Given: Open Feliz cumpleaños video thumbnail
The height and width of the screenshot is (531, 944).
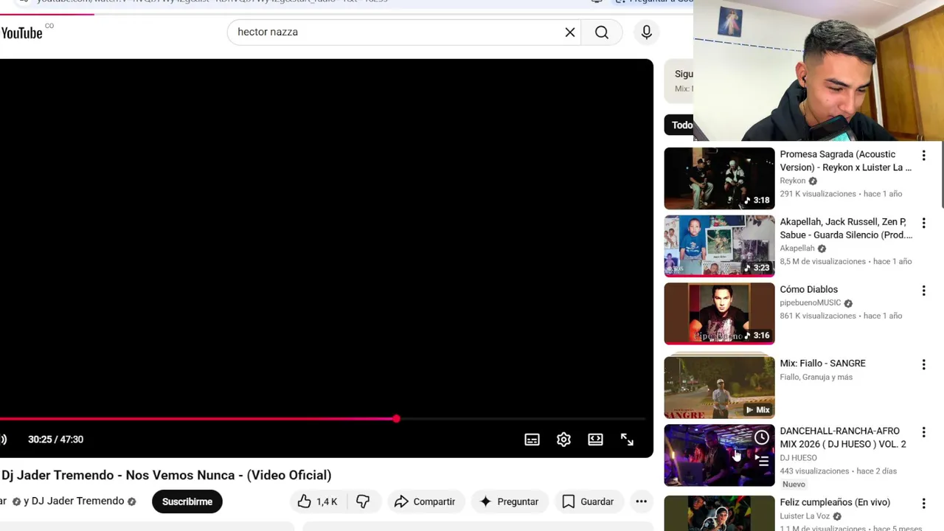Looking at the screenshot, I should coord(719,513).
